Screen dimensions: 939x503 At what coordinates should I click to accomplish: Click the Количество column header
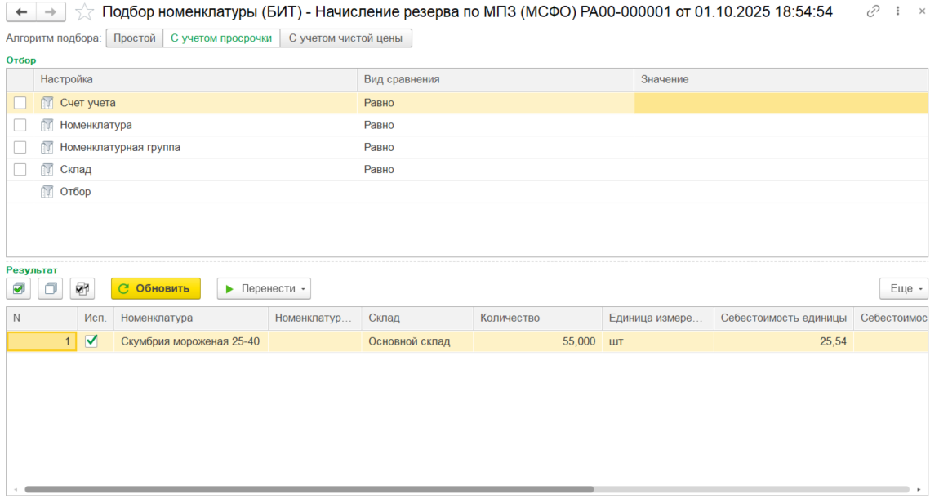(x=536, y=318)
